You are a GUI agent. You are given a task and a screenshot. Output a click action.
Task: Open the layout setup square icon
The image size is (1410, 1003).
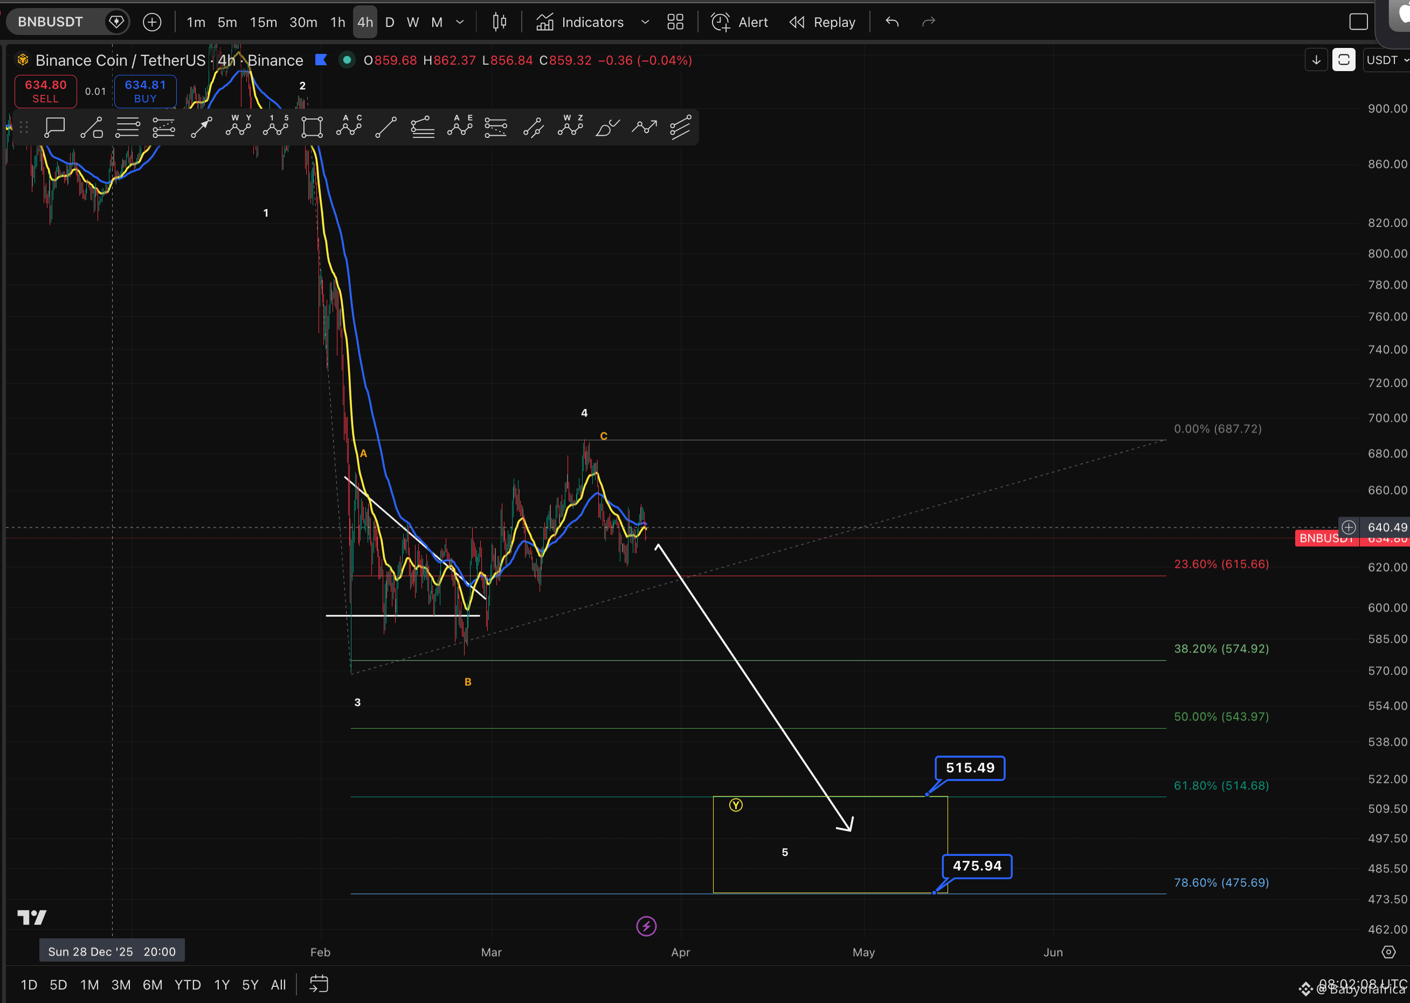1359,22
